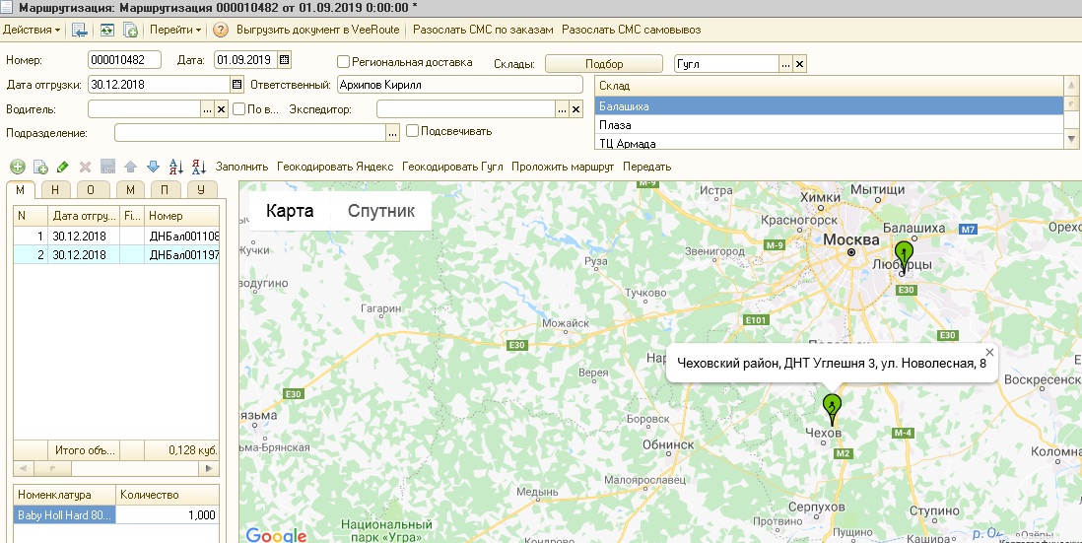Edit the current row with the pencil icon
This screenshot has width=1082, height=543.
(x=63, y=167)
